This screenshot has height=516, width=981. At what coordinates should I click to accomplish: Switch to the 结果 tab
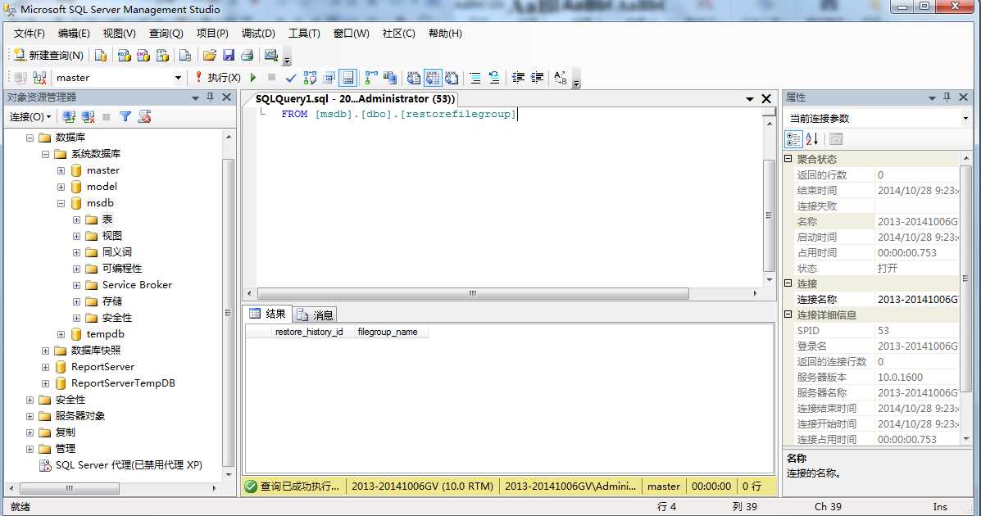(x=268, y=314)
